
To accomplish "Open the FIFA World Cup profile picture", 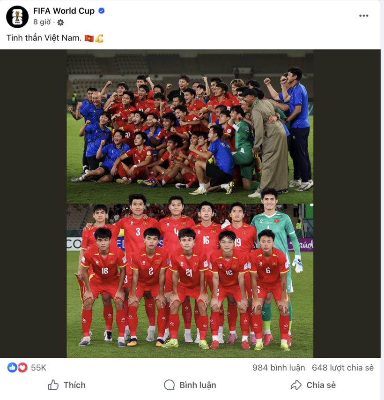I will pyautogui.click(x=17, y=17).
